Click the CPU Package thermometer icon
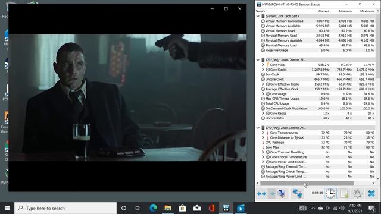This screenshot has width=381, height=214. pos(263,143)
